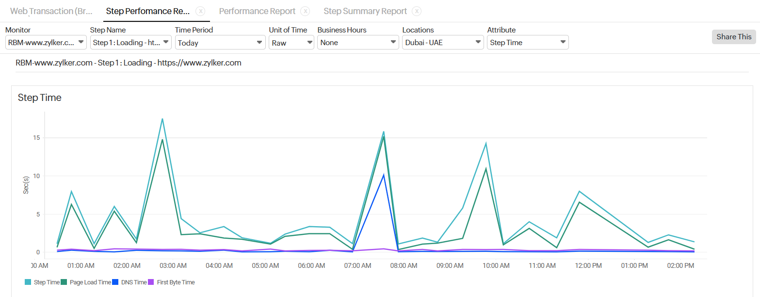The height and width of the screenshot is (297, 760).
Task: Select the Performance Report tab
Action: click(258, 11)
